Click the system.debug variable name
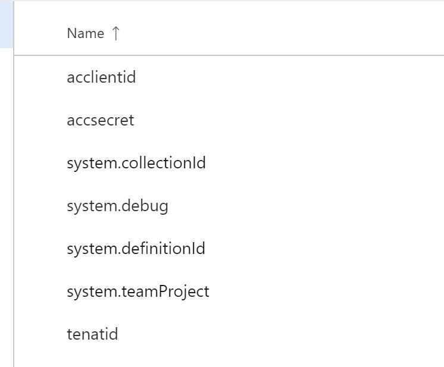Screen dimensions: 444x367 [x=117, y=206]
